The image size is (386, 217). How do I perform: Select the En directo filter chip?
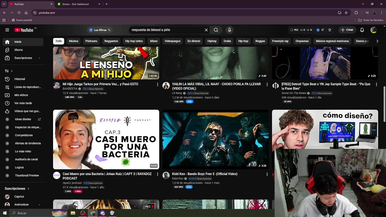point(194,41)
